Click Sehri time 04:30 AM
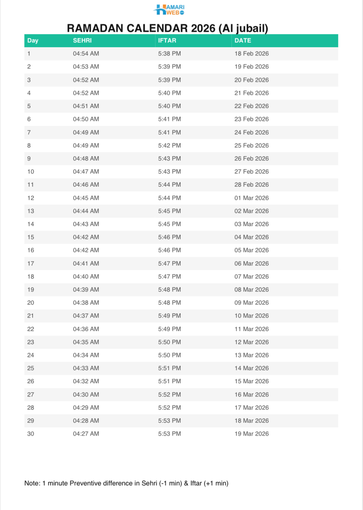This screenshot has width=363, height=510. (x=86, y=395)
